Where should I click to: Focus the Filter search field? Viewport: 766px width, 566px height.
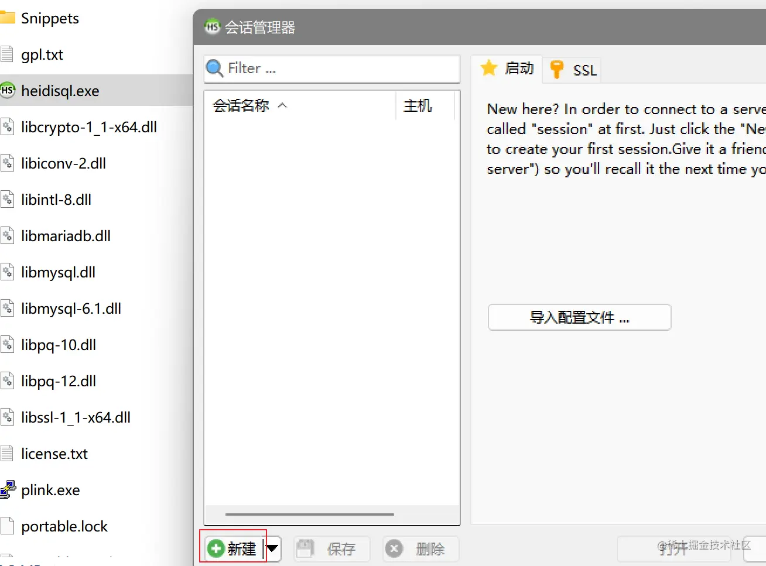pyautogui.click(x=332, y=68)
